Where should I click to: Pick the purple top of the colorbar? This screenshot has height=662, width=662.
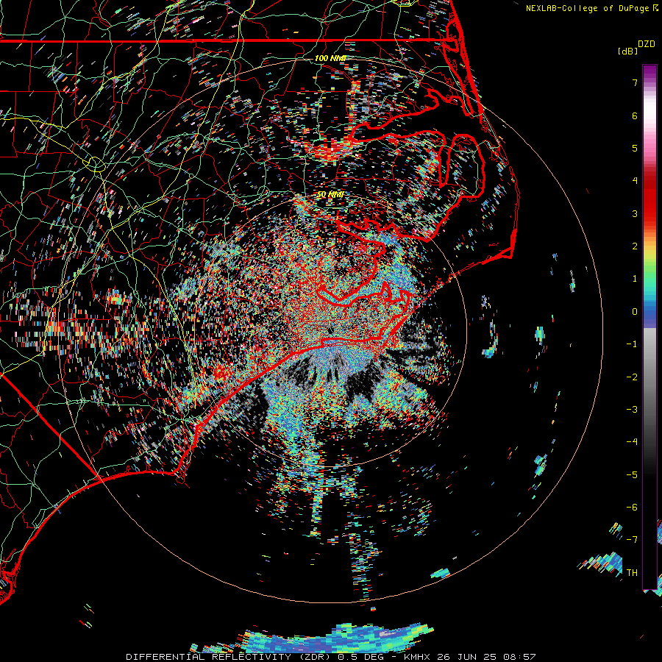point(649,72)
